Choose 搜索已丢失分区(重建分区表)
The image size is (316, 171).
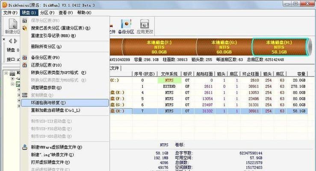(x=65, y=28)
